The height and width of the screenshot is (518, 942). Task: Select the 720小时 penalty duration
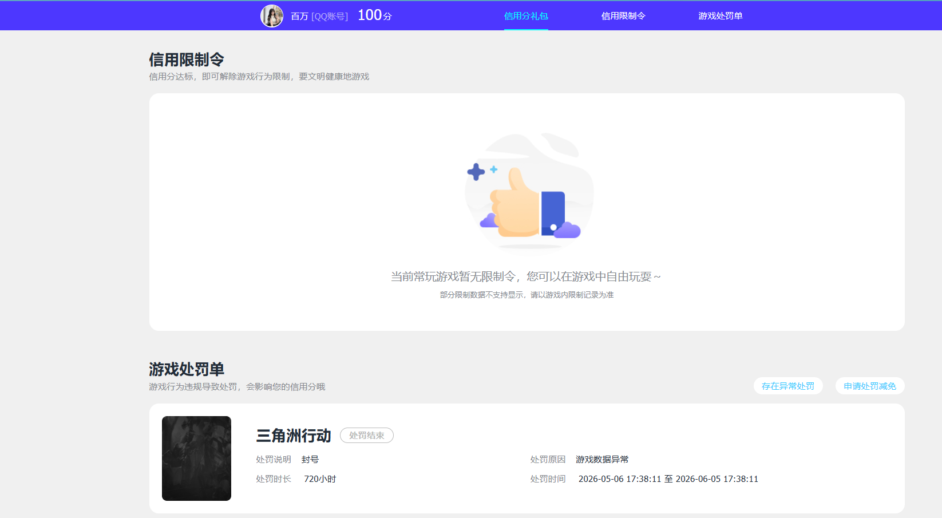pyautogui.click(x=320, y=479)
